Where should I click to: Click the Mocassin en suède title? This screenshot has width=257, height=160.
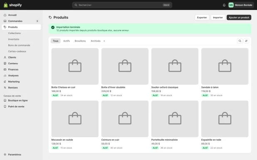click(62, 140)
